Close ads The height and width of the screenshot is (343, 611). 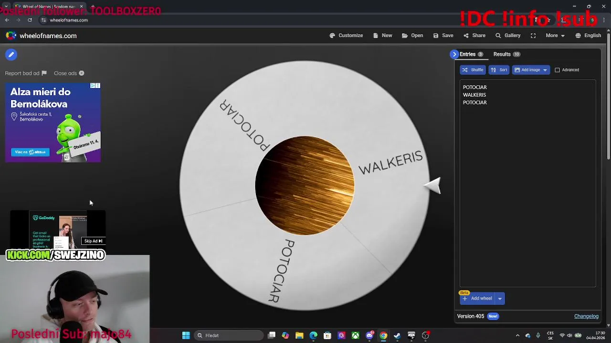(69, 73)
